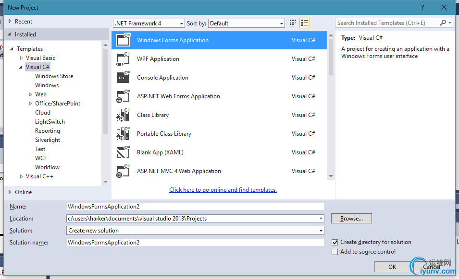This screenshot has width=459, height=279.
Task: Select LightSwitch template category
Action: pyautogui.click(x=50, y=122)
